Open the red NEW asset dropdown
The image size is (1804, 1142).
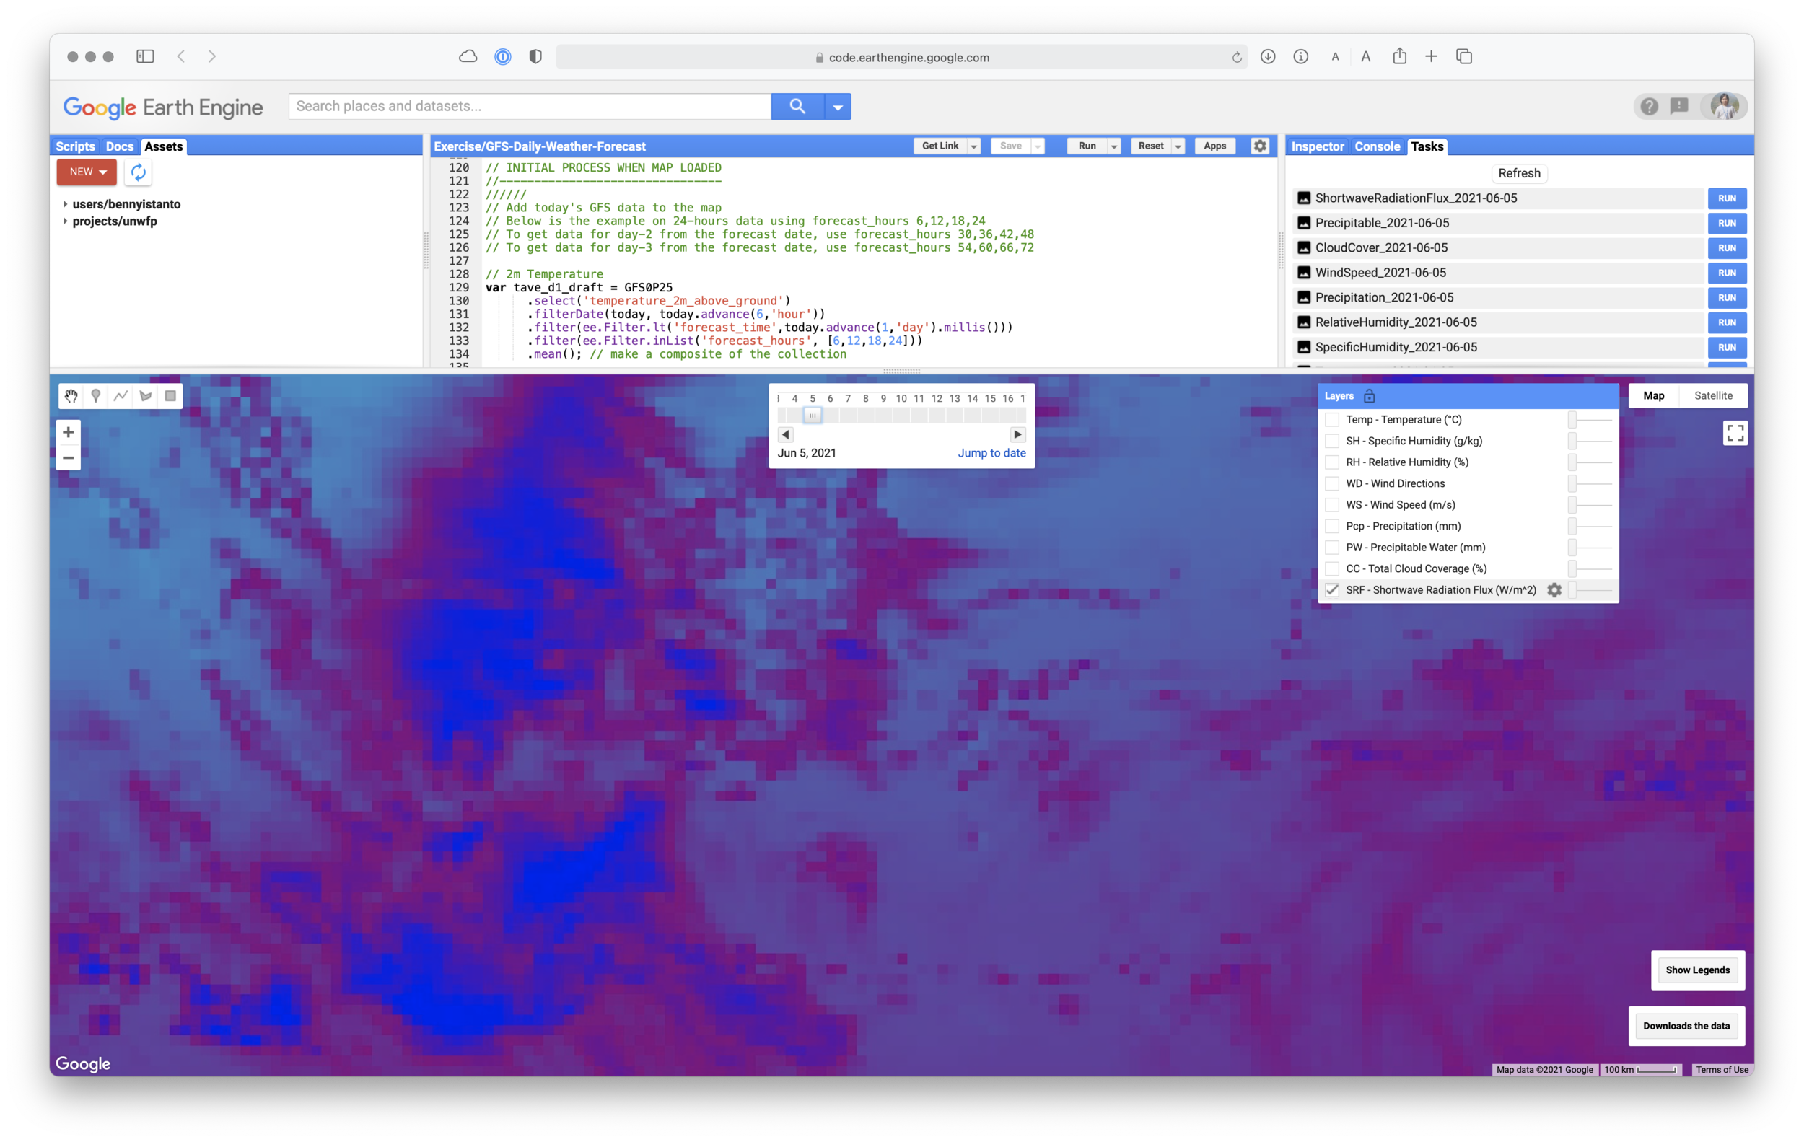(87, 172)
